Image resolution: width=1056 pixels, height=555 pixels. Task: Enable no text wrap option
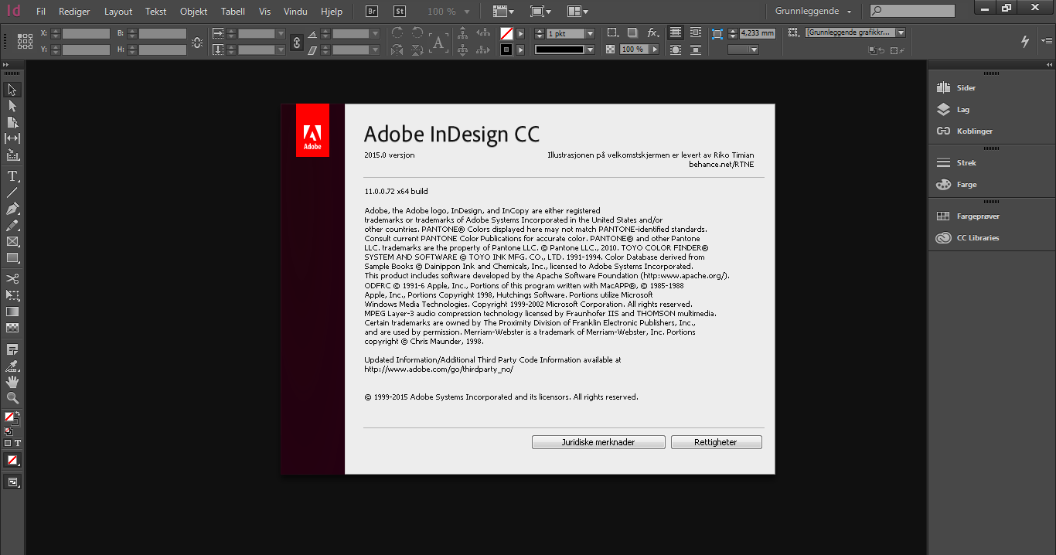coord(675,32)
